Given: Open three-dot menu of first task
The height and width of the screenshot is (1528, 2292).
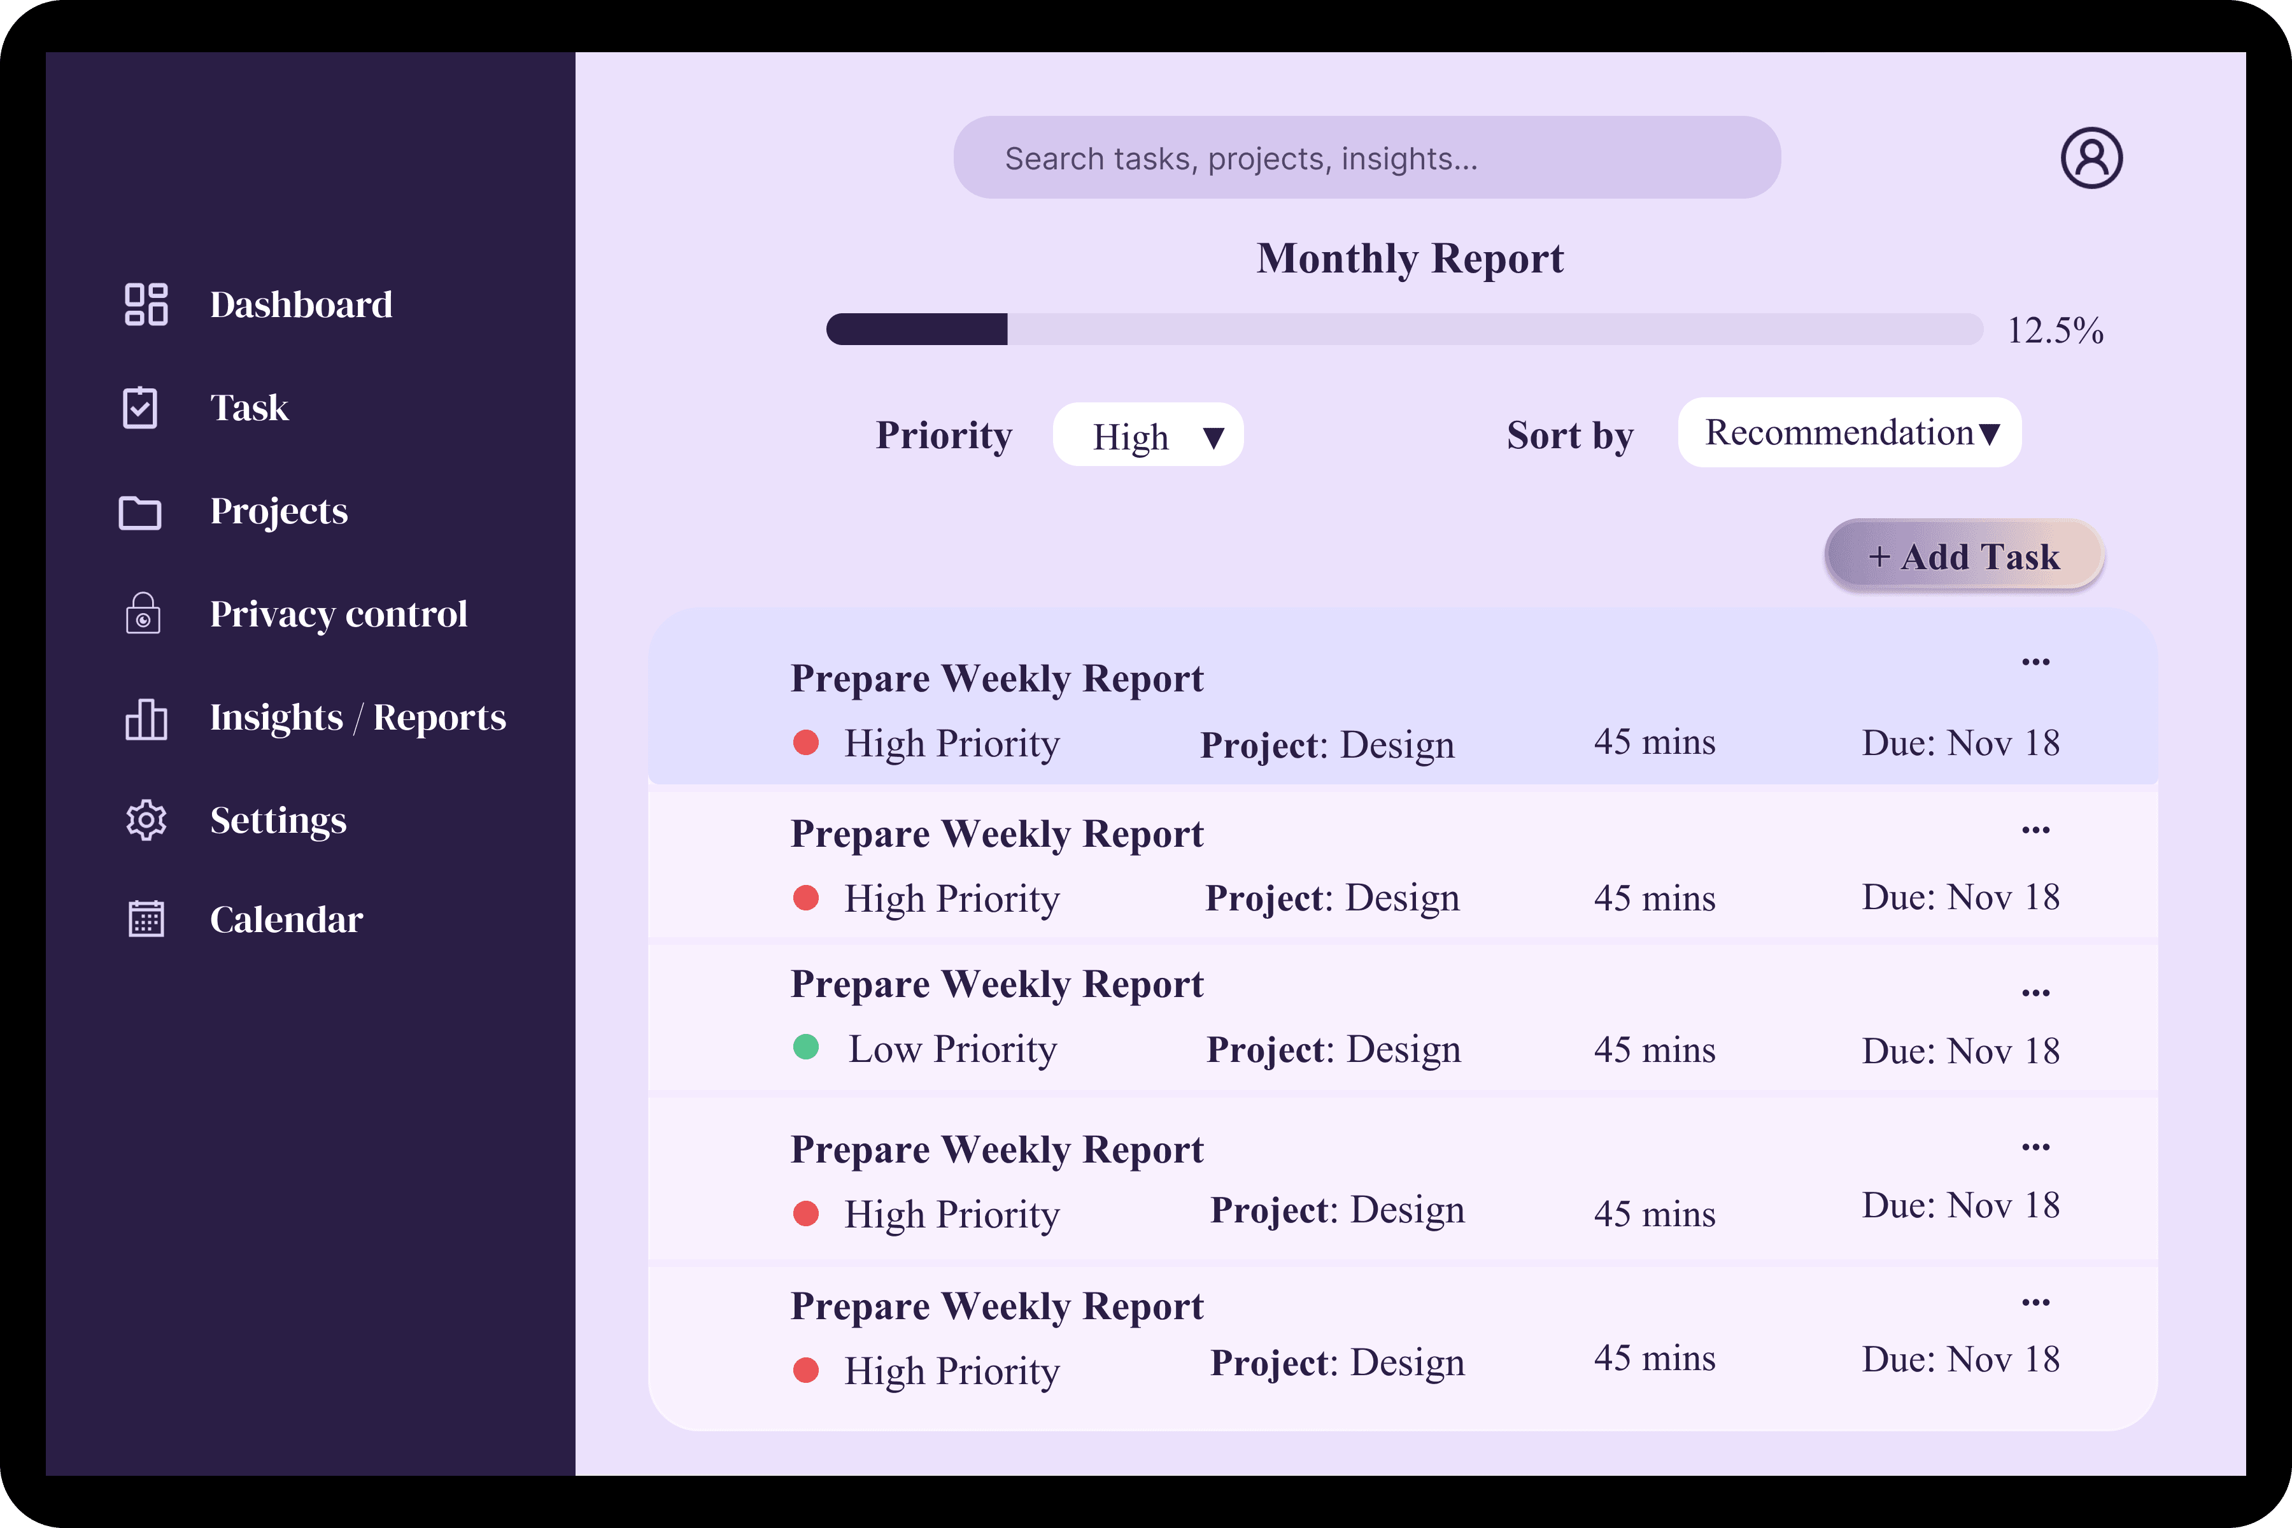Looking at the screenshot, I should tap(2035, 663).
